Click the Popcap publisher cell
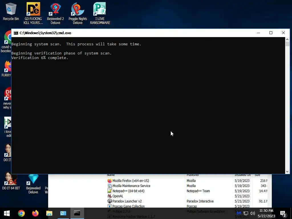This screenshot has height=219, width=292. [x=192, y=206]
